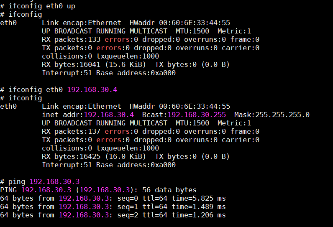Click the "RX packets:133" counter
Viewport: 333px width, 227px height.
tap(71, 40)
